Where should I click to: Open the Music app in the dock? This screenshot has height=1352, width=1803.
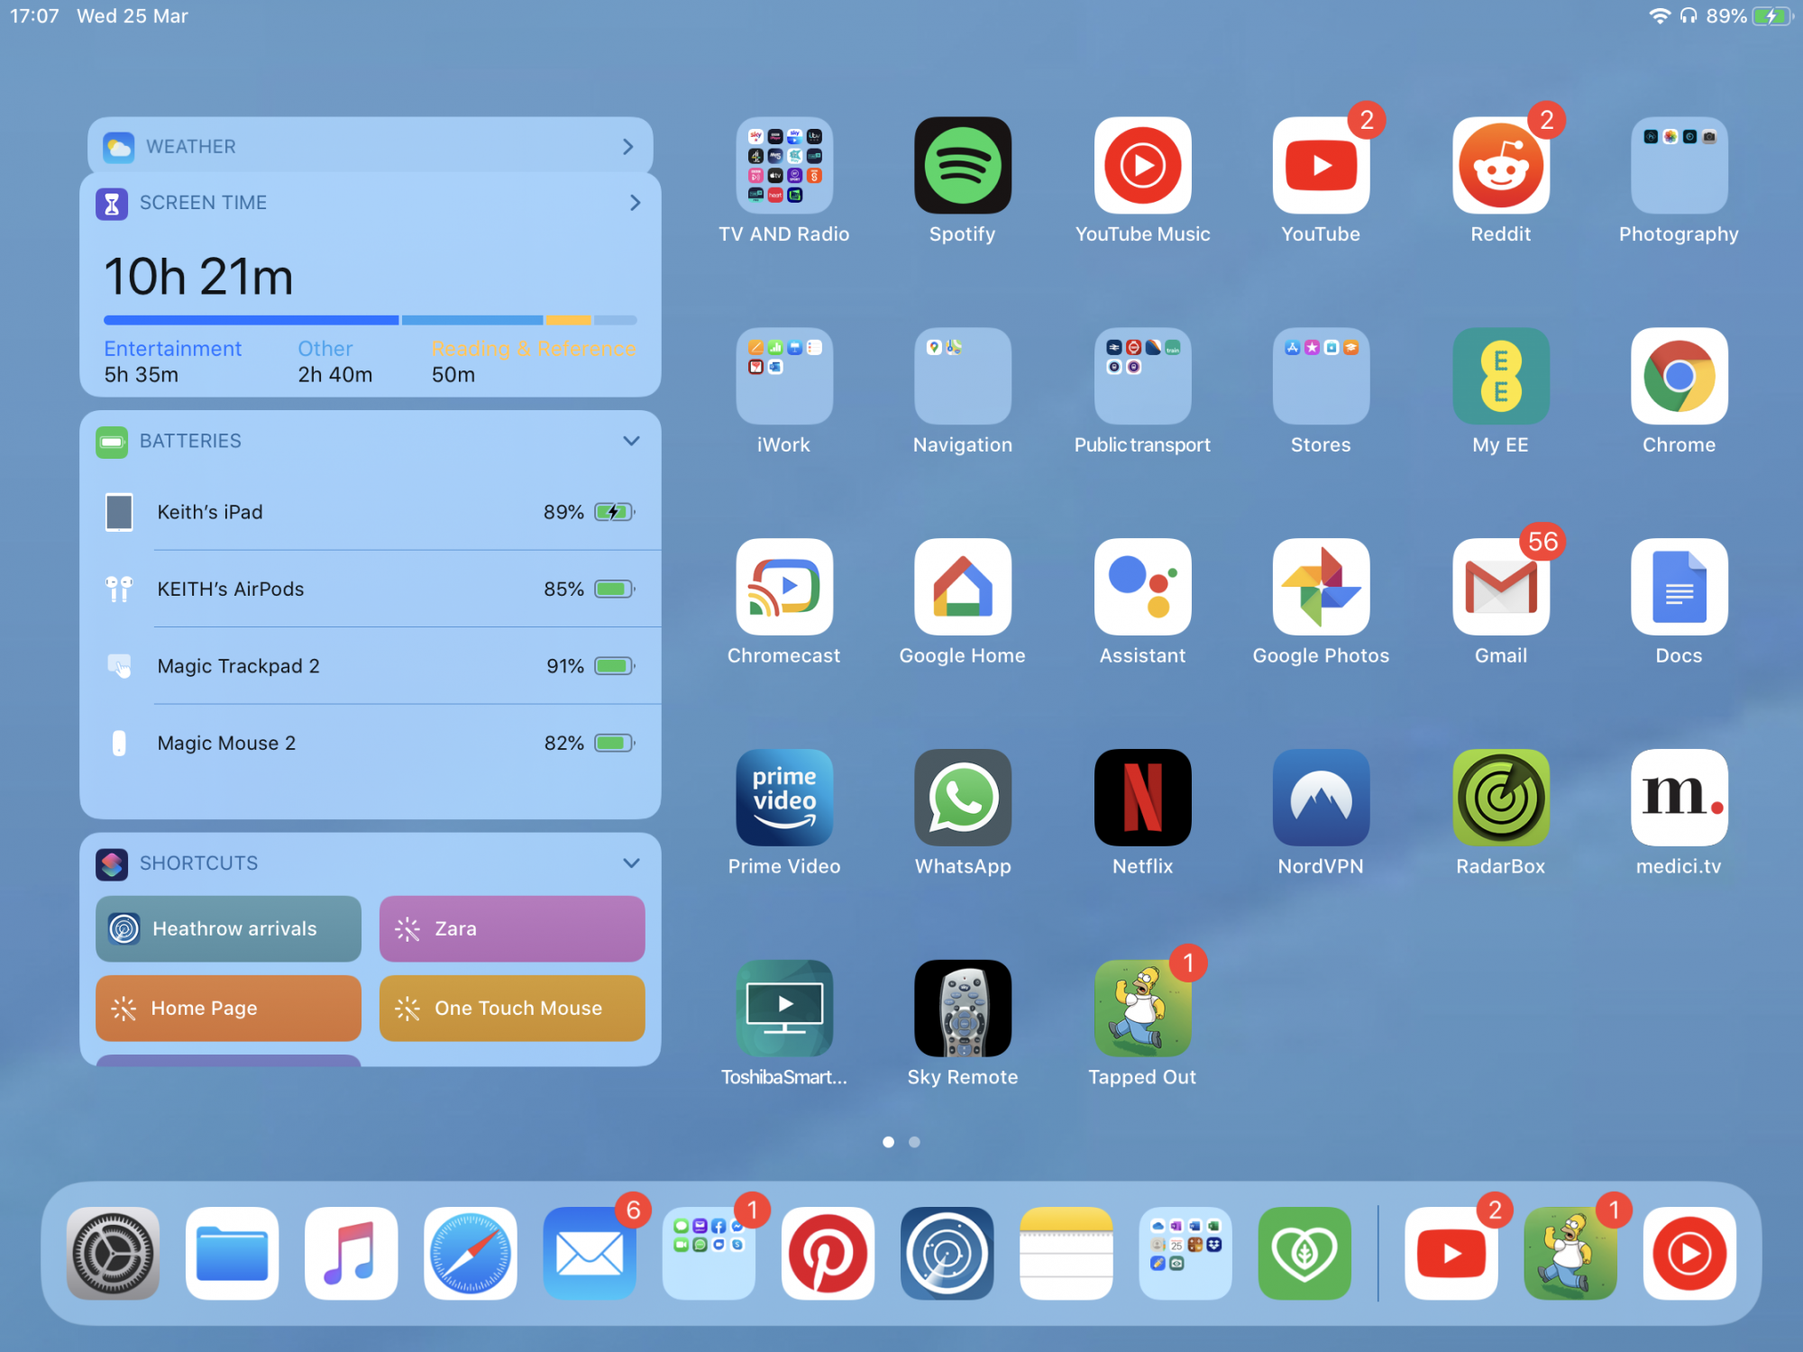pos(351,1254)
